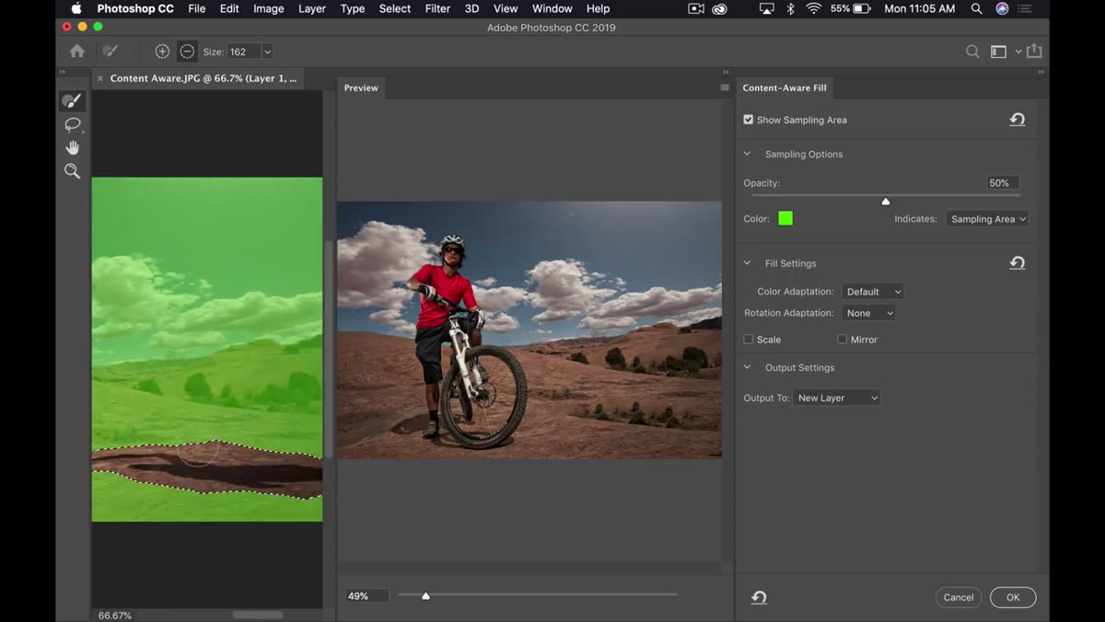1105x622 pixels.
Task: Click the screen recording menu bar icon
Action: (x=696, y=8)
